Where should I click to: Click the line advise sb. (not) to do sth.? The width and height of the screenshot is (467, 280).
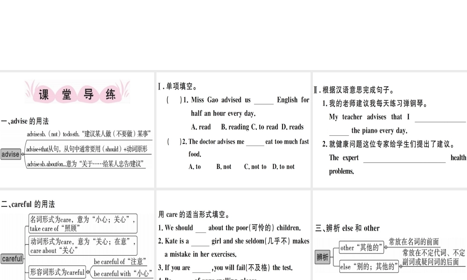[89, 134]
